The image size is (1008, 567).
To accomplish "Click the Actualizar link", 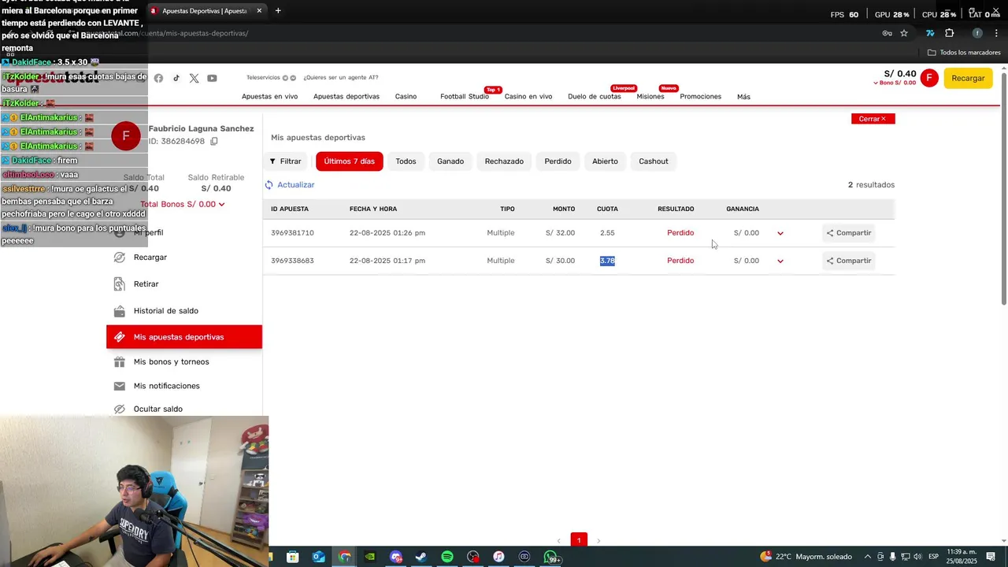I will click(x=295, y=185).
